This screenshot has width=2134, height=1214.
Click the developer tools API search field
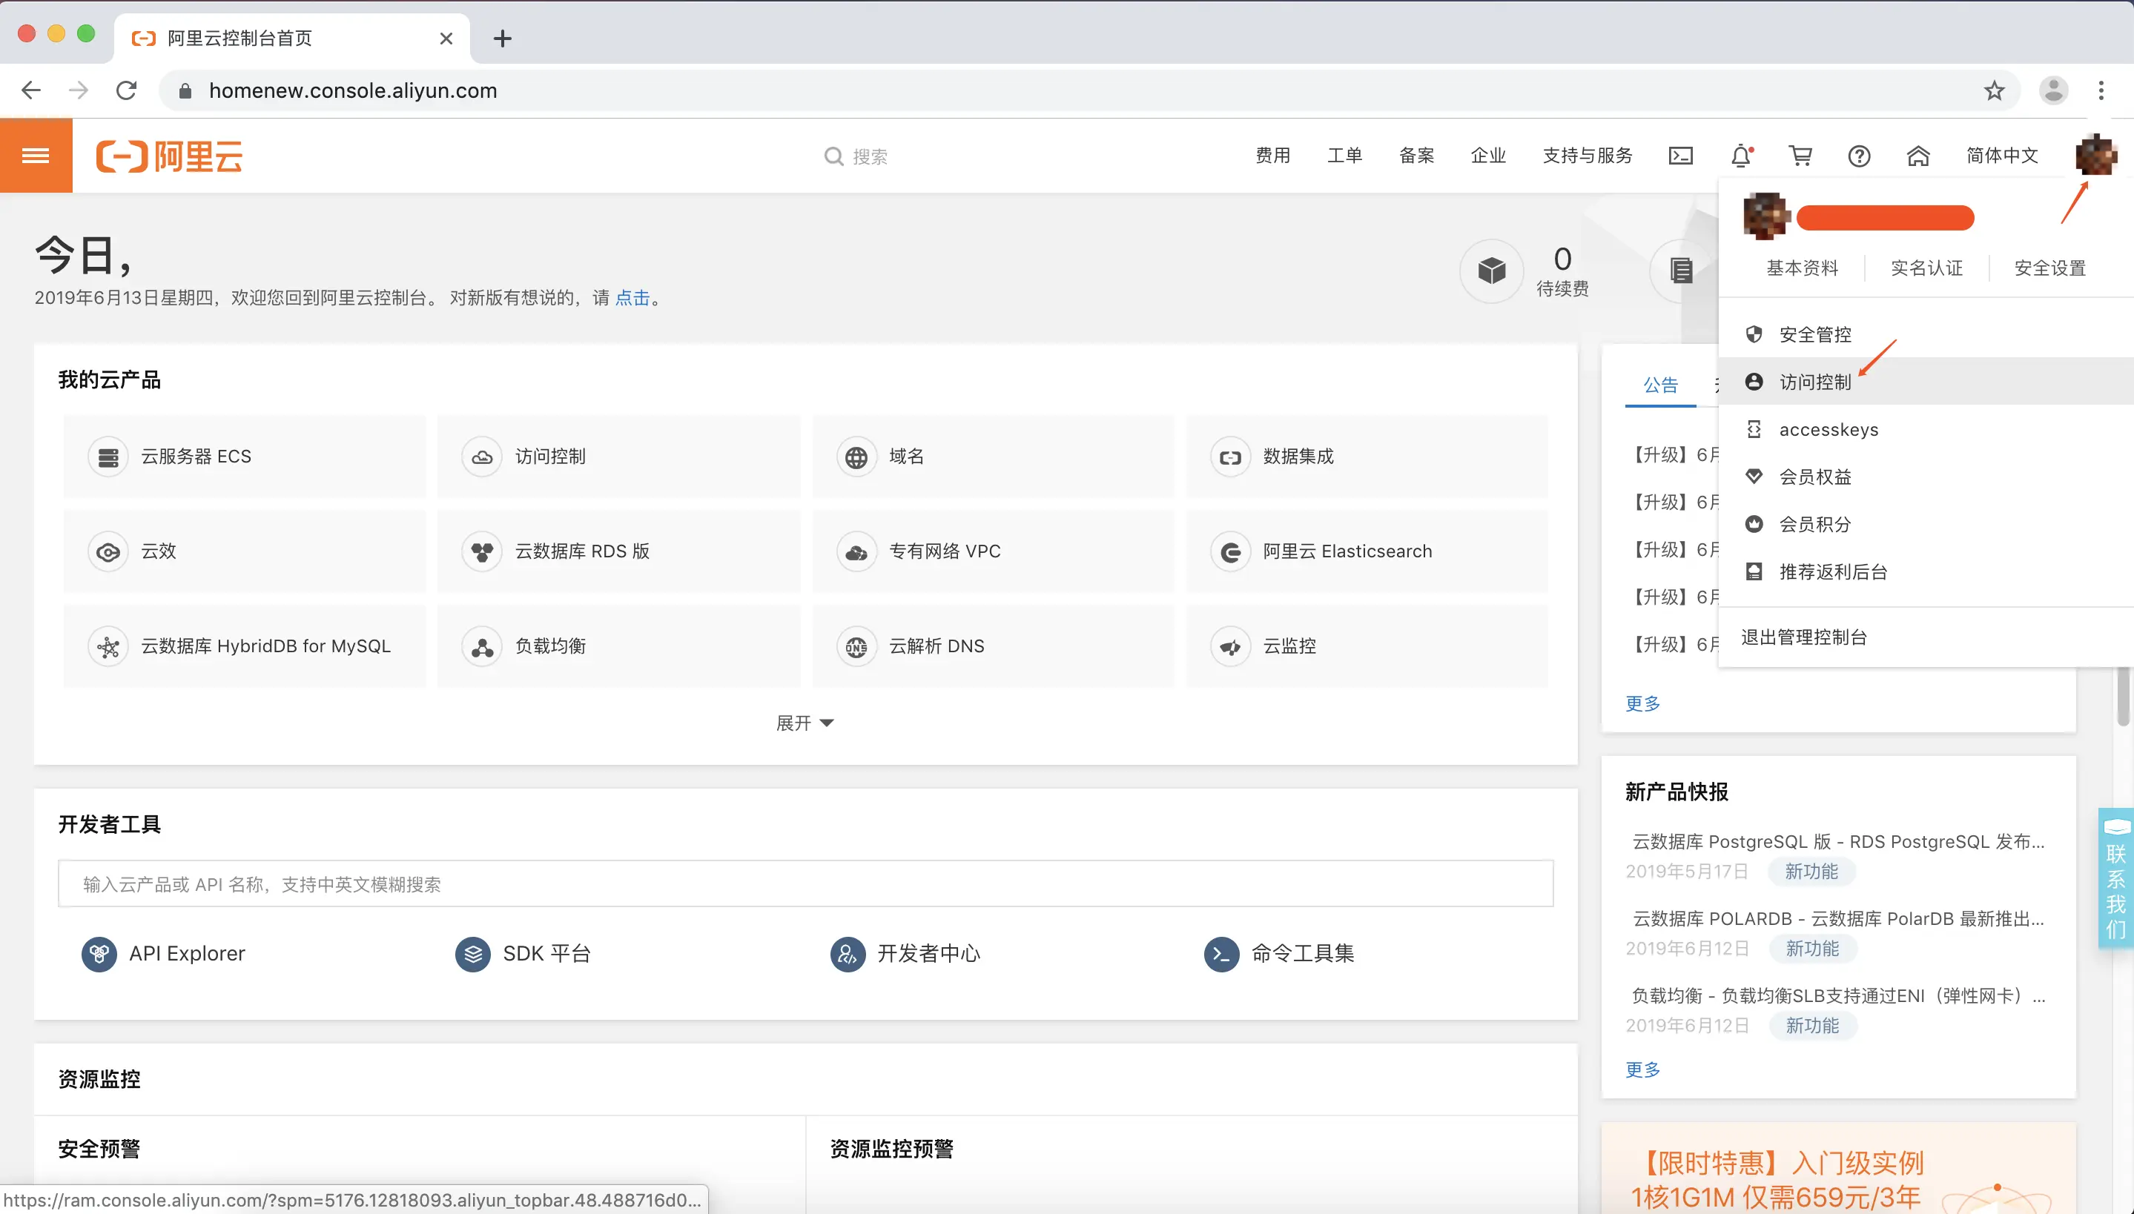[805, 883]
